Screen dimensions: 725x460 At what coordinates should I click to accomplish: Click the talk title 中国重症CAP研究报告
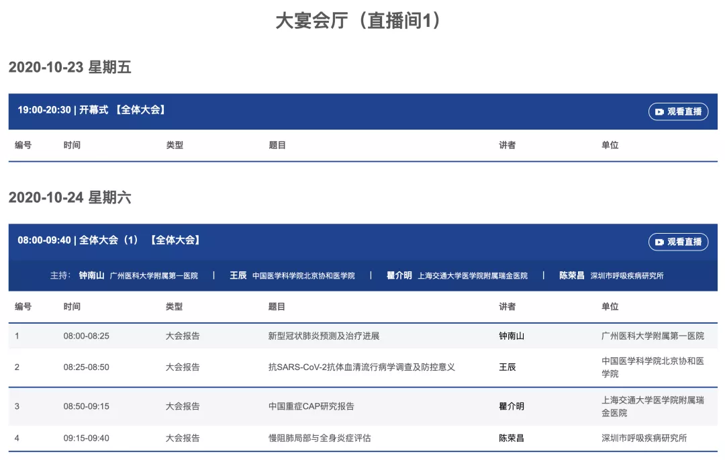point(311,406)
